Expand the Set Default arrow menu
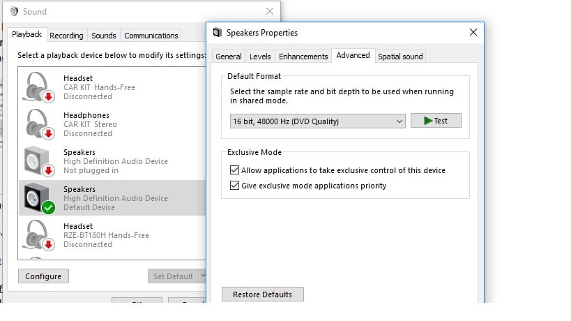The width and height of the screenshot is (571, 321). [x=203, y=276]
